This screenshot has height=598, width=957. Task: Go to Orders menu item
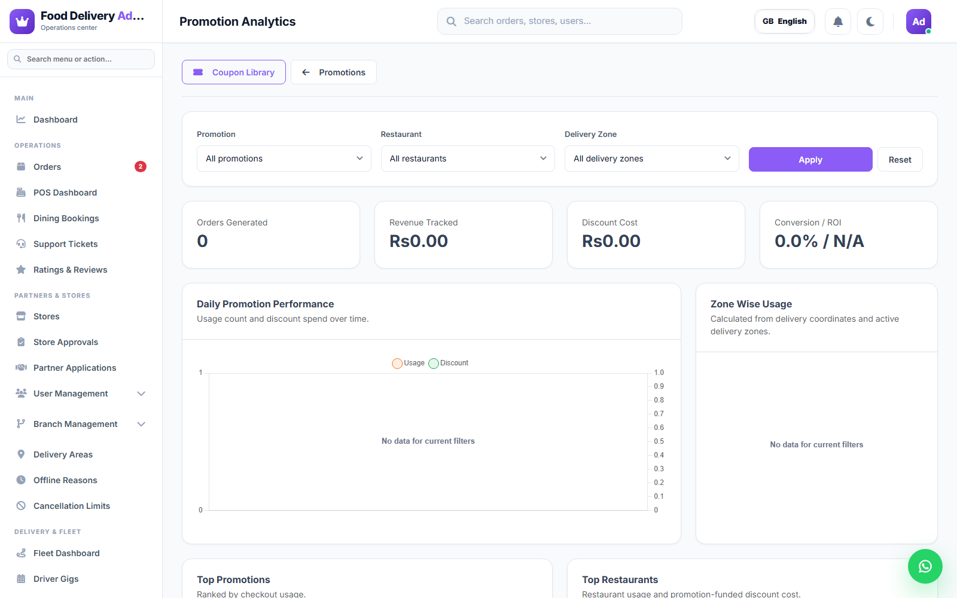coord(81,167)
